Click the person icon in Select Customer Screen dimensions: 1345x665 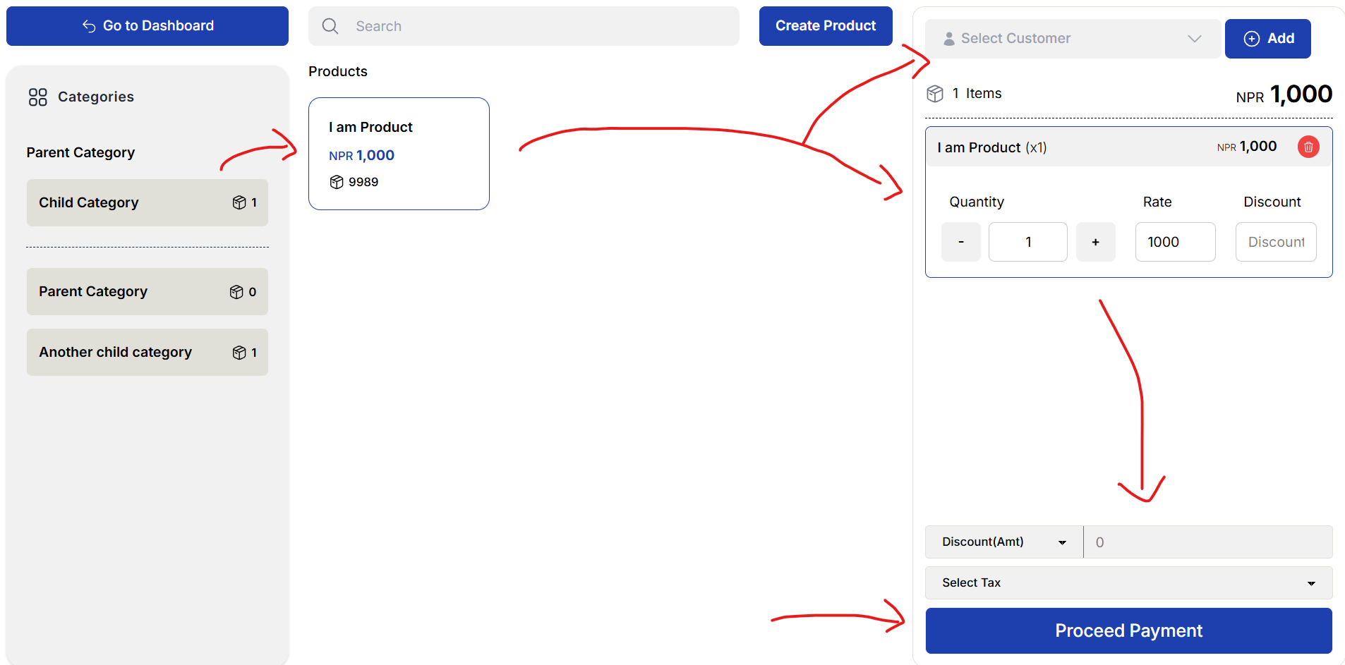(949, 39)
